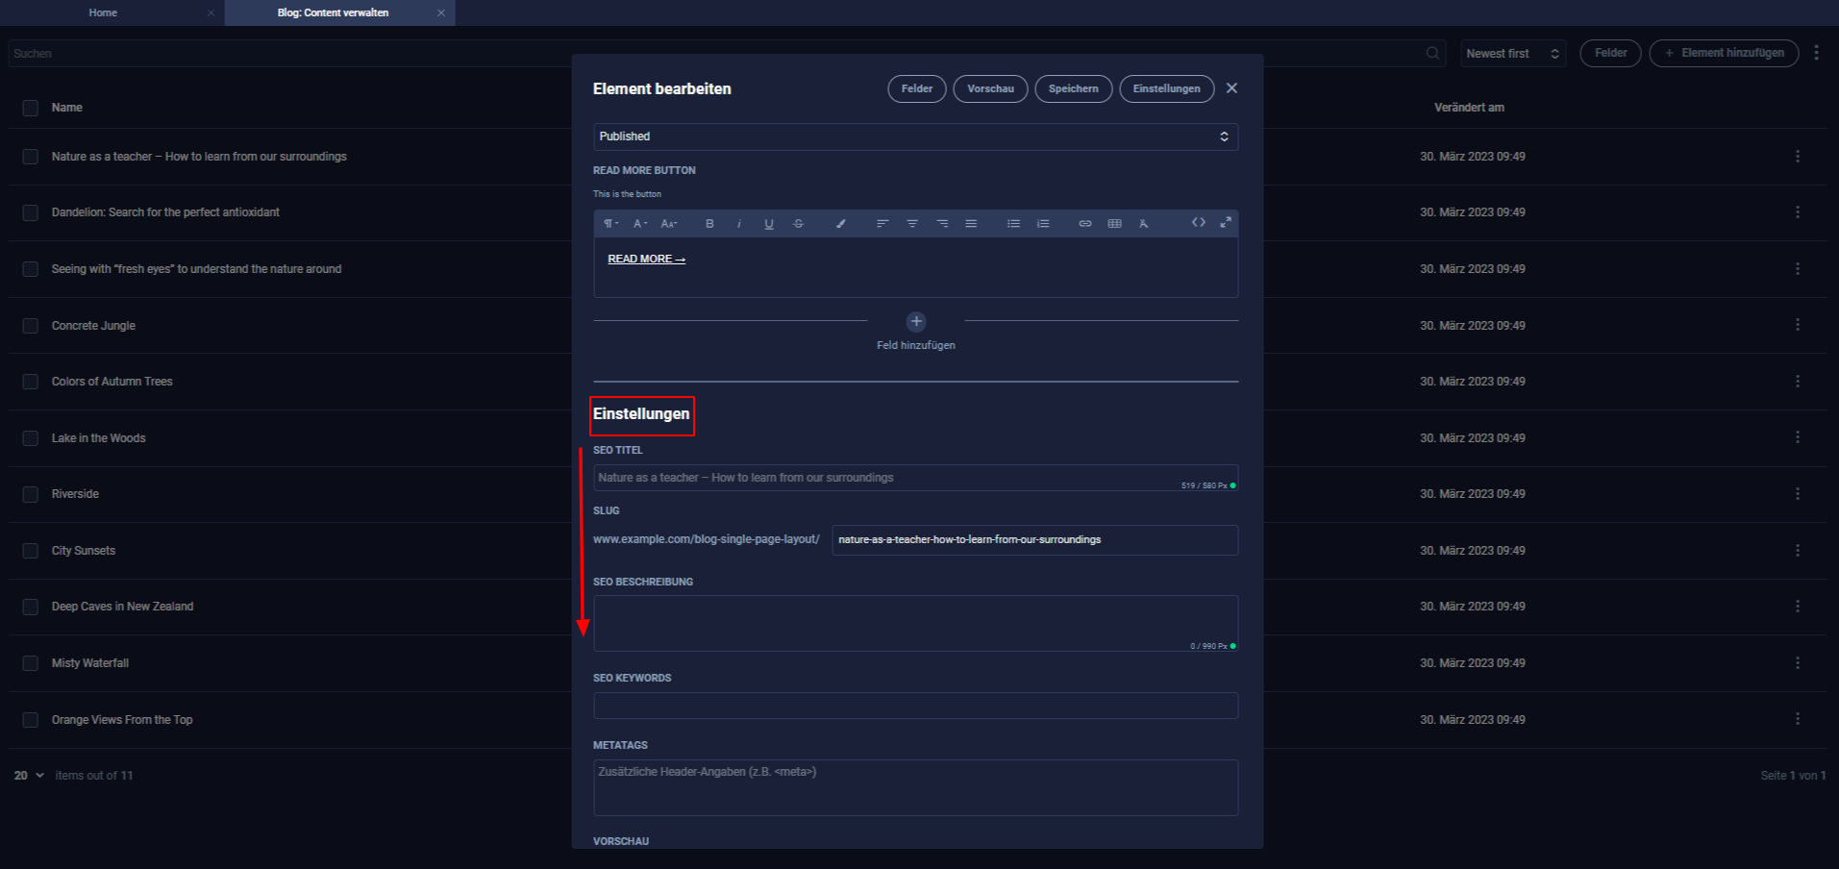
Task: Click Speichern to save element
Action: point(1074,88)
